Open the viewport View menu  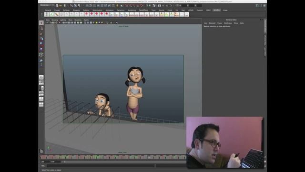(48, 20)
